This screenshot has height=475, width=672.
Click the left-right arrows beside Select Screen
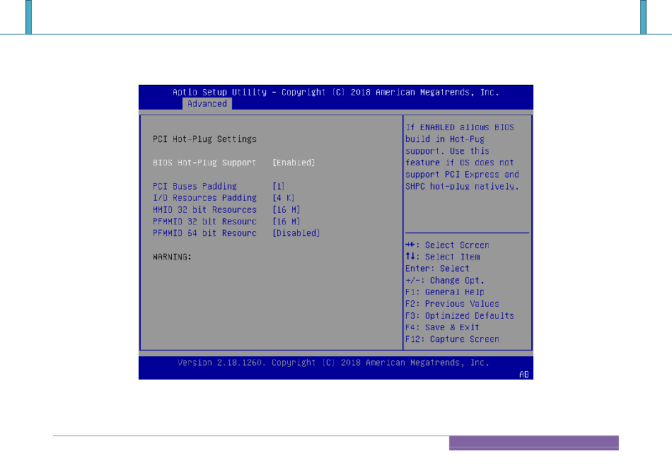point(410,245)
